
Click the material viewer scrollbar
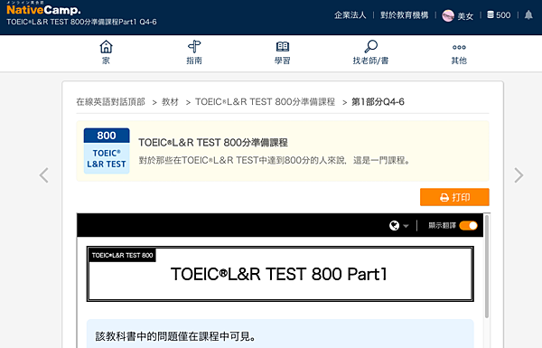[x=487, y=267]
